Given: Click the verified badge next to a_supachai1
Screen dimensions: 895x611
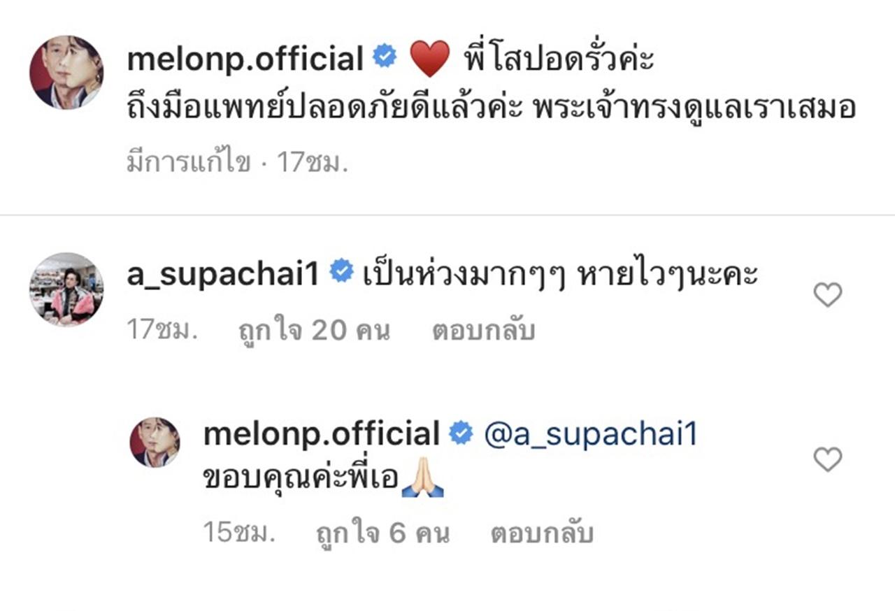Looking at the screenshot, I should click(x=341, y=271).
